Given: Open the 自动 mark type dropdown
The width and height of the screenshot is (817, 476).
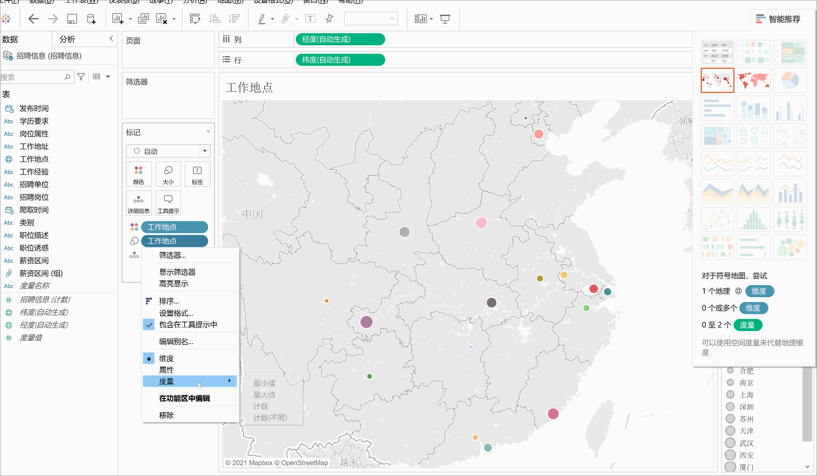Looking at the screenshot, I should click(205, 151).
